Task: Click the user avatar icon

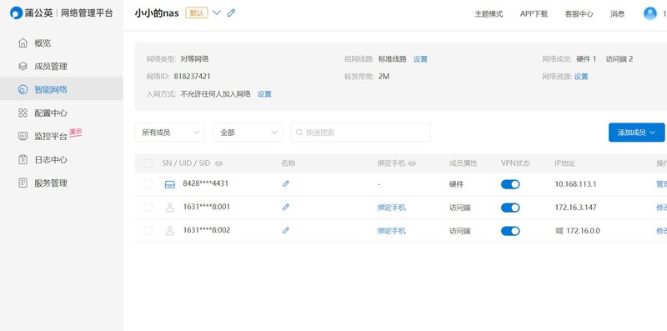Action: pyautogui.click(x=650, y=13)
